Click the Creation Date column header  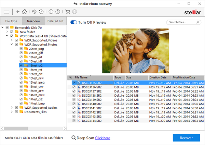160,77
